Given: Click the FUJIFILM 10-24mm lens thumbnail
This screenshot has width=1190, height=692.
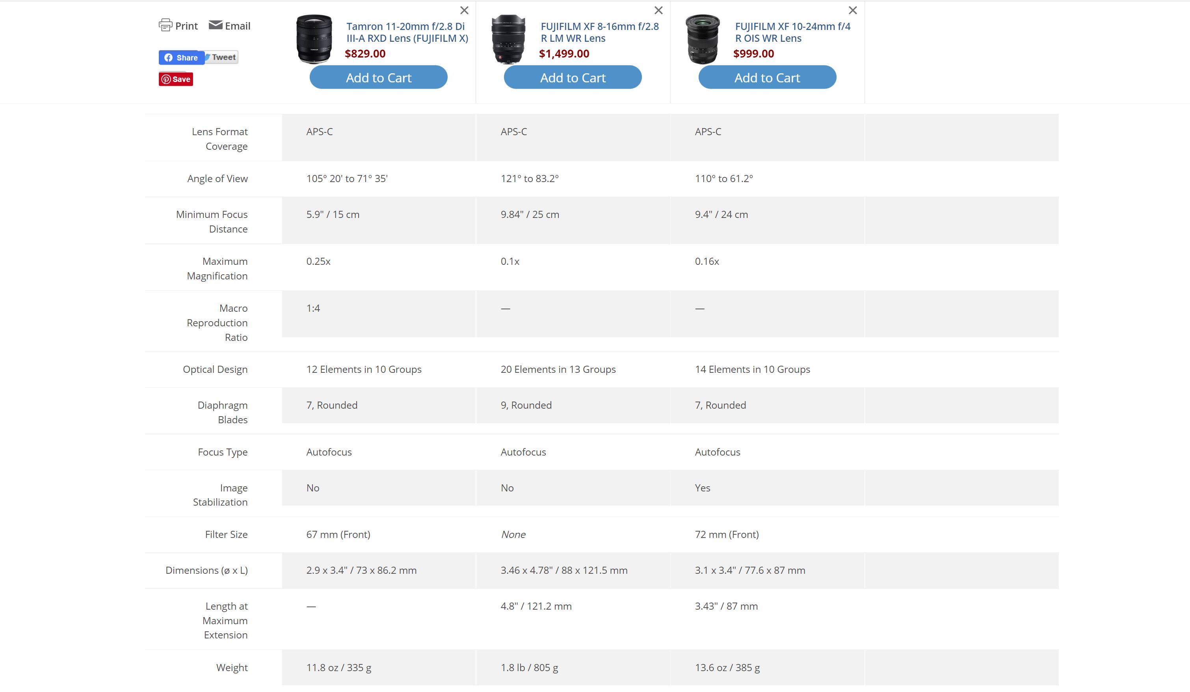Looking at the screenshot, I should pyautogui.click(x=703, y=39).
